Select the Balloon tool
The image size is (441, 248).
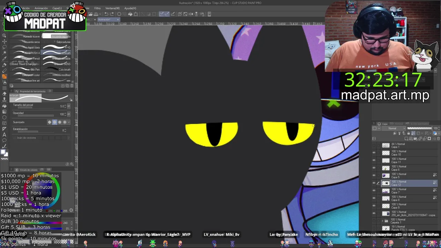(4, 140)
